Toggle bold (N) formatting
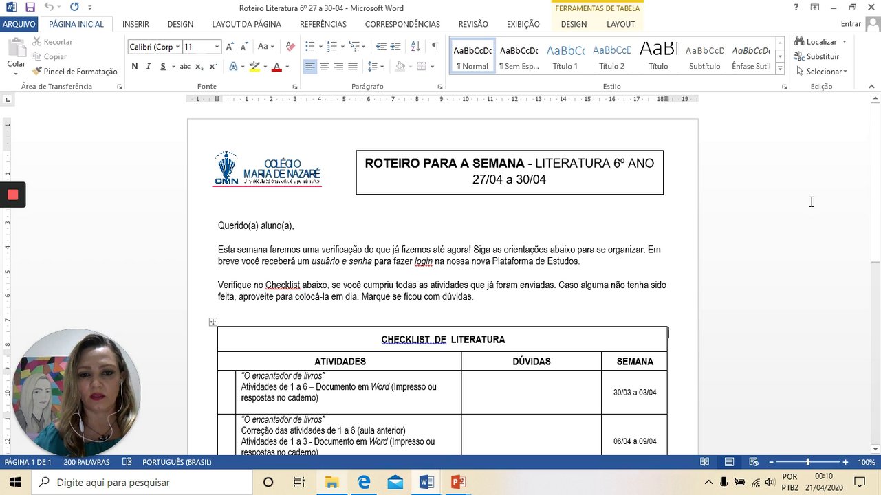Image resolution: width=881 pixels, height=495 pixels. coord(135,67)
